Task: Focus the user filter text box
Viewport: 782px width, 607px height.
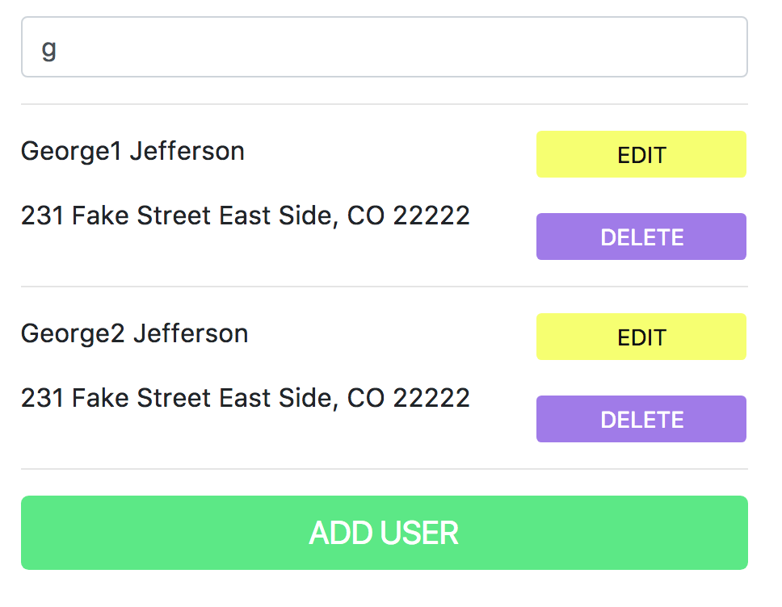Action: tap(384, 48)
